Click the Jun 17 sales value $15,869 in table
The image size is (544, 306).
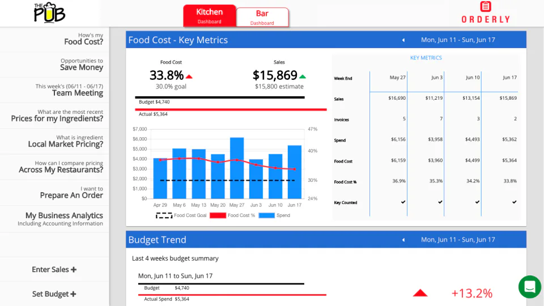[508, 98]
